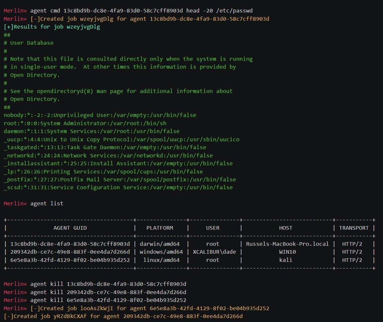Screen dimensions: 383x322
Task: Click the 'Created job yRZdBkCXAf' message line
Action: pos(123,316)
